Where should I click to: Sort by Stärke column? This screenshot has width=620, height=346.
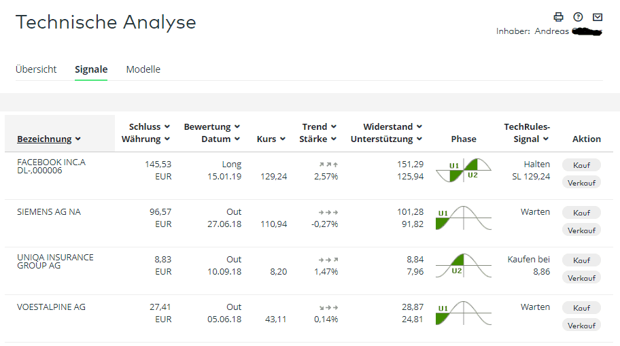(317, 139)
